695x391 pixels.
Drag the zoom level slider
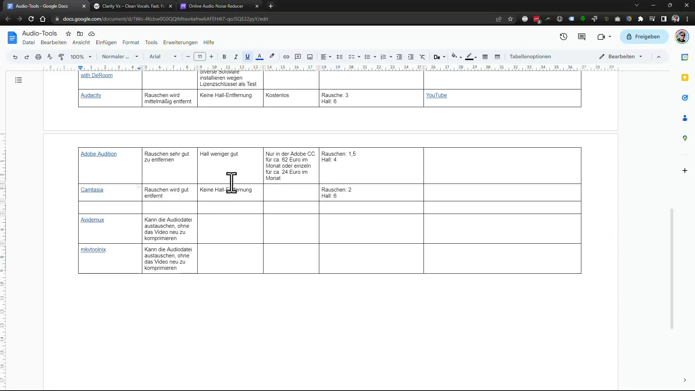pos(81,56)
